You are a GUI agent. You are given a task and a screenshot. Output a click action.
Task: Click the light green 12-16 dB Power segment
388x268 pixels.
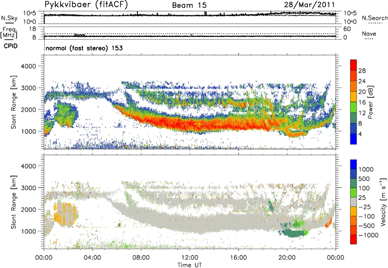coord(354,107)
